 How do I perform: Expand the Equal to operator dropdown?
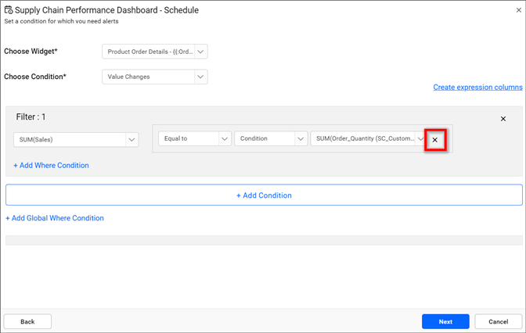(x=194, y=138)
